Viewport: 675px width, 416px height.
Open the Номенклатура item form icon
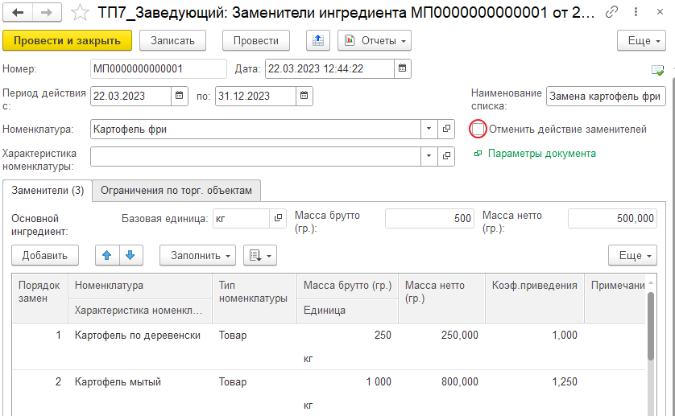coord(447,129)
